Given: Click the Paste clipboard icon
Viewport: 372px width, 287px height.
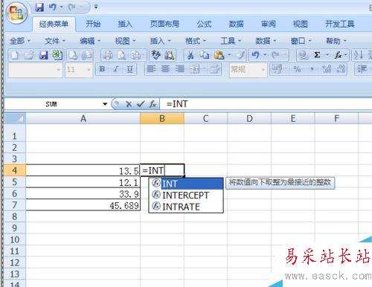Looking at the screenshot, I should click(x=219, y=55).
